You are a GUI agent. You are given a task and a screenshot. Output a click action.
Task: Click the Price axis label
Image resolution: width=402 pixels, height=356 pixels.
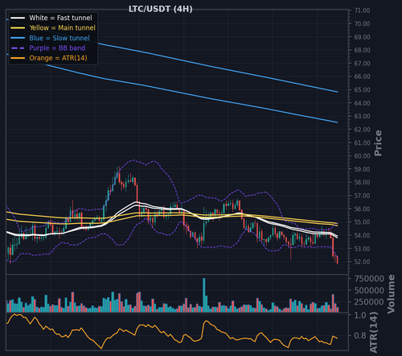pyautogui.click(x=378, y=143)
